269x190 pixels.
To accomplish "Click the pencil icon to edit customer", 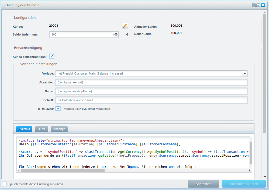I will click(125, 26).
